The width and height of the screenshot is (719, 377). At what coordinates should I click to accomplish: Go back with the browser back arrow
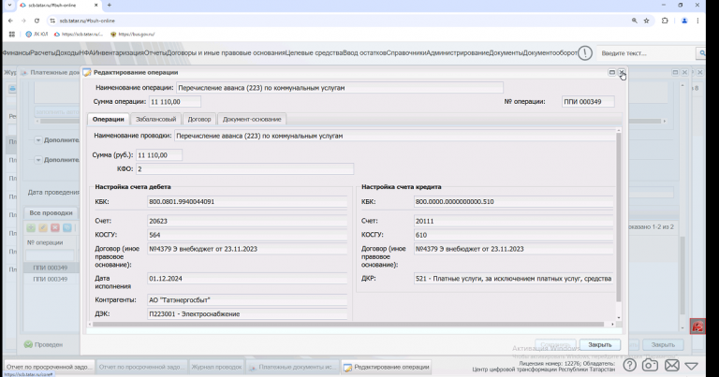[10, 21]
